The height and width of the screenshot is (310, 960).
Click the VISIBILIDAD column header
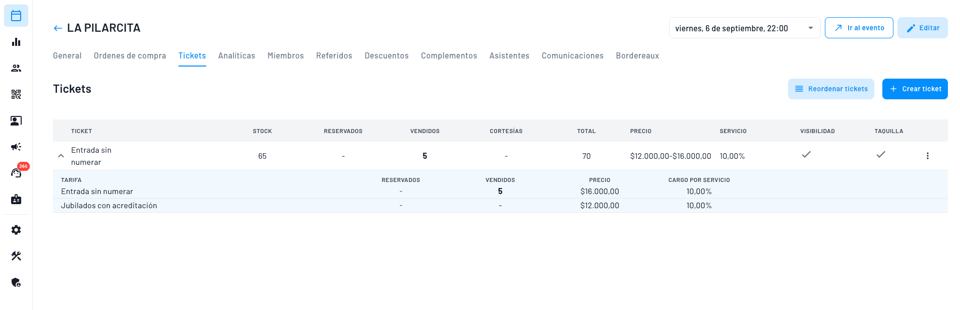tap(817, 131)
